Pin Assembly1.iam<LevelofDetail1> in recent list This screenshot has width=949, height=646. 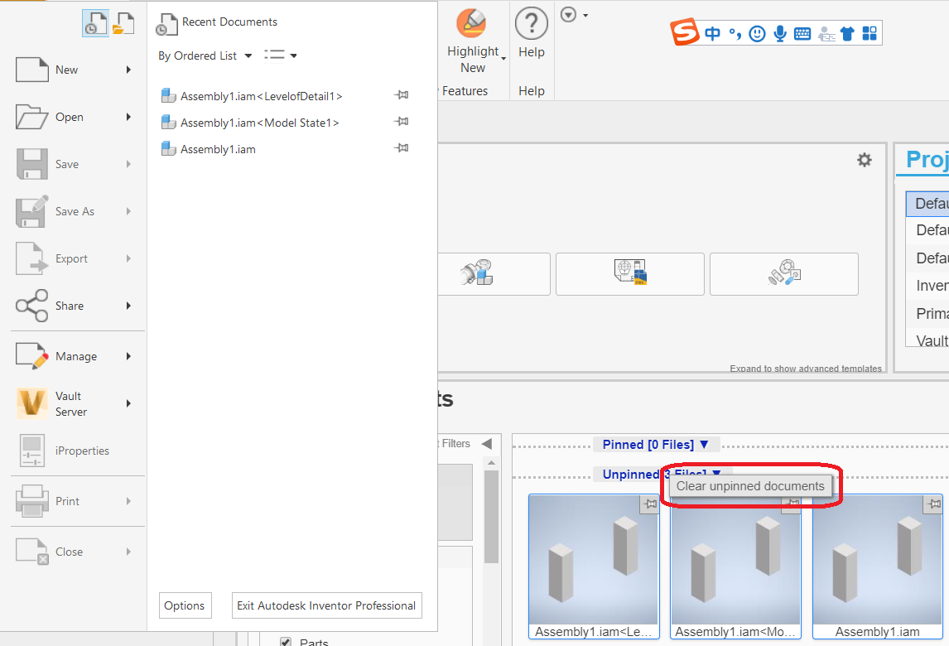pyautogui.click(x=402, y=95)
